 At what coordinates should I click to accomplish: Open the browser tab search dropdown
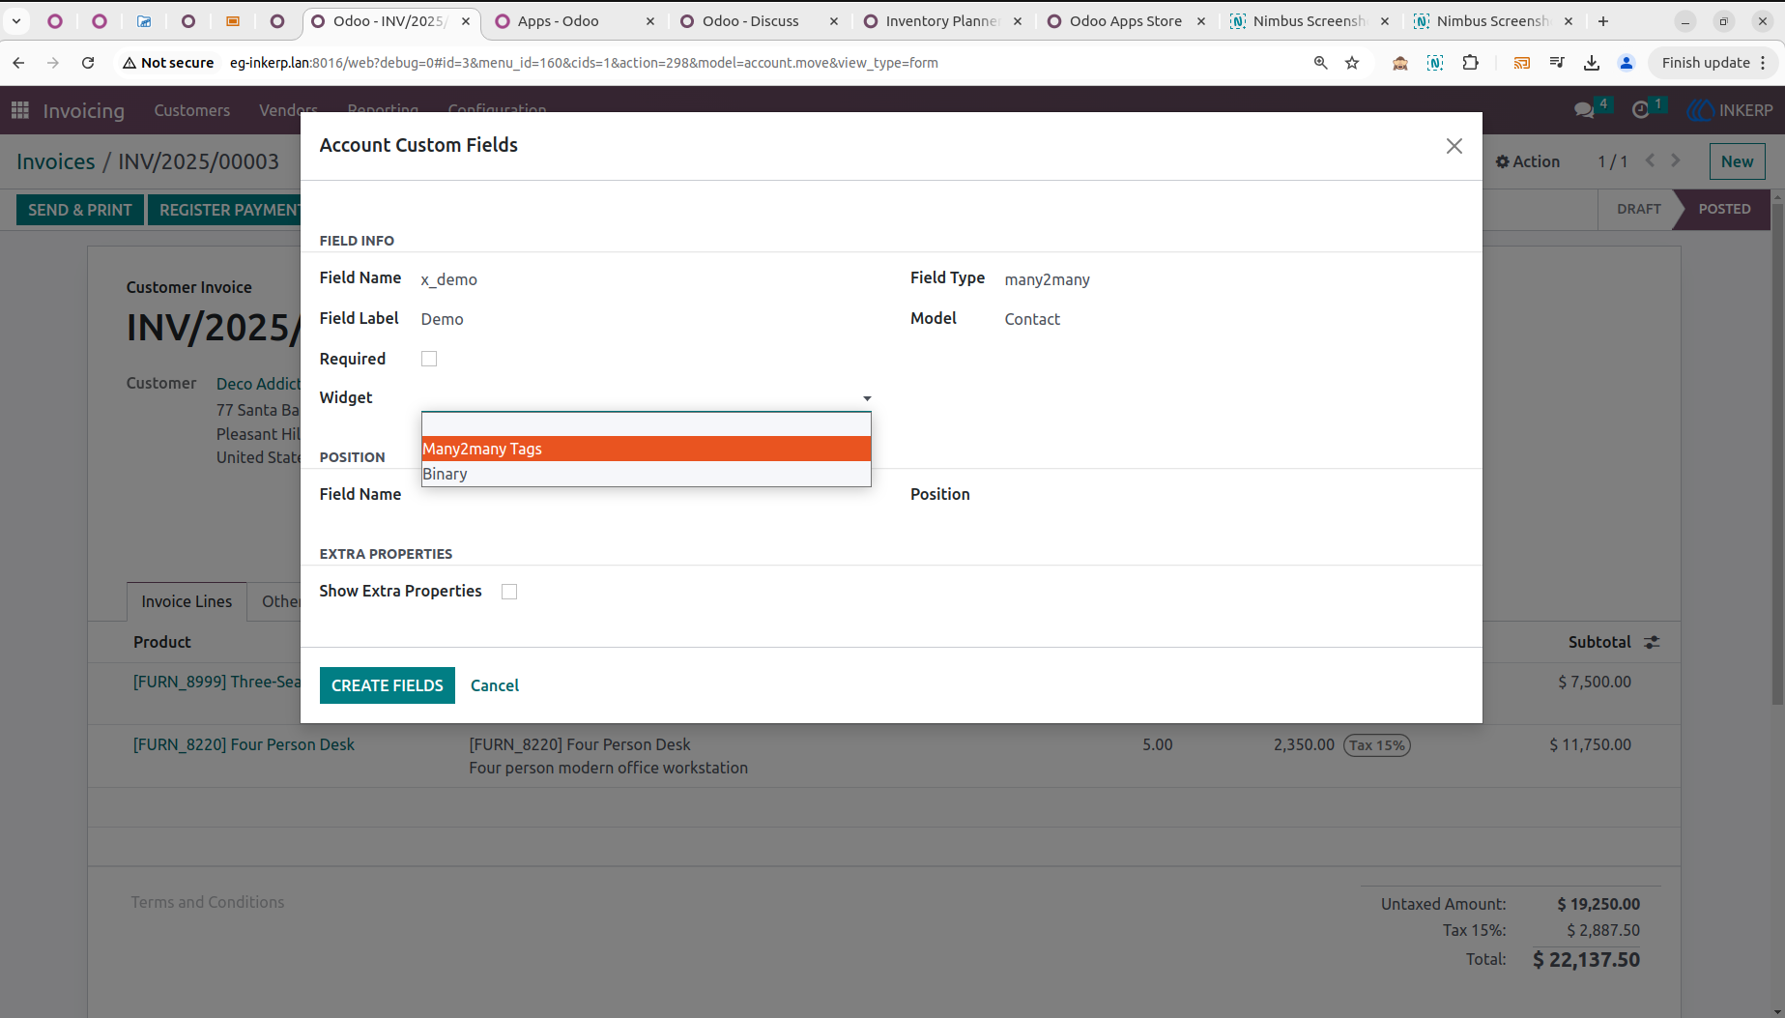click(x=16, y=21)
